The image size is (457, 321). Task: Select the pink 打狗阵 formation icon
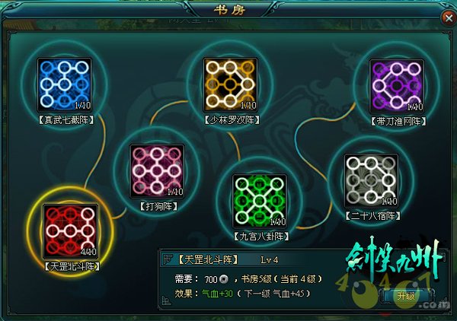(157, 171)
